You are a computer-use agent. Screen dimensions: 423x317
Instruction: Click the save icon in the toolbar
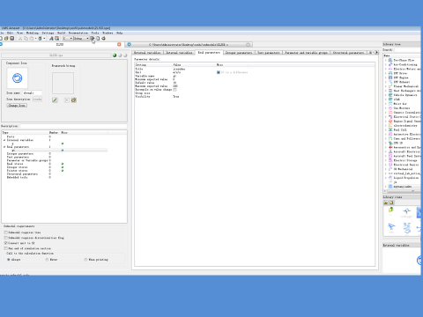pos(12,39)
